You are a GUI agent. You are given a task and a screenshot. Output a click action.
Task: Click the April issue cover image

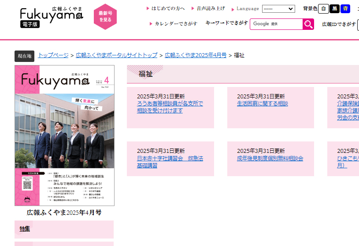coord(65,135)
